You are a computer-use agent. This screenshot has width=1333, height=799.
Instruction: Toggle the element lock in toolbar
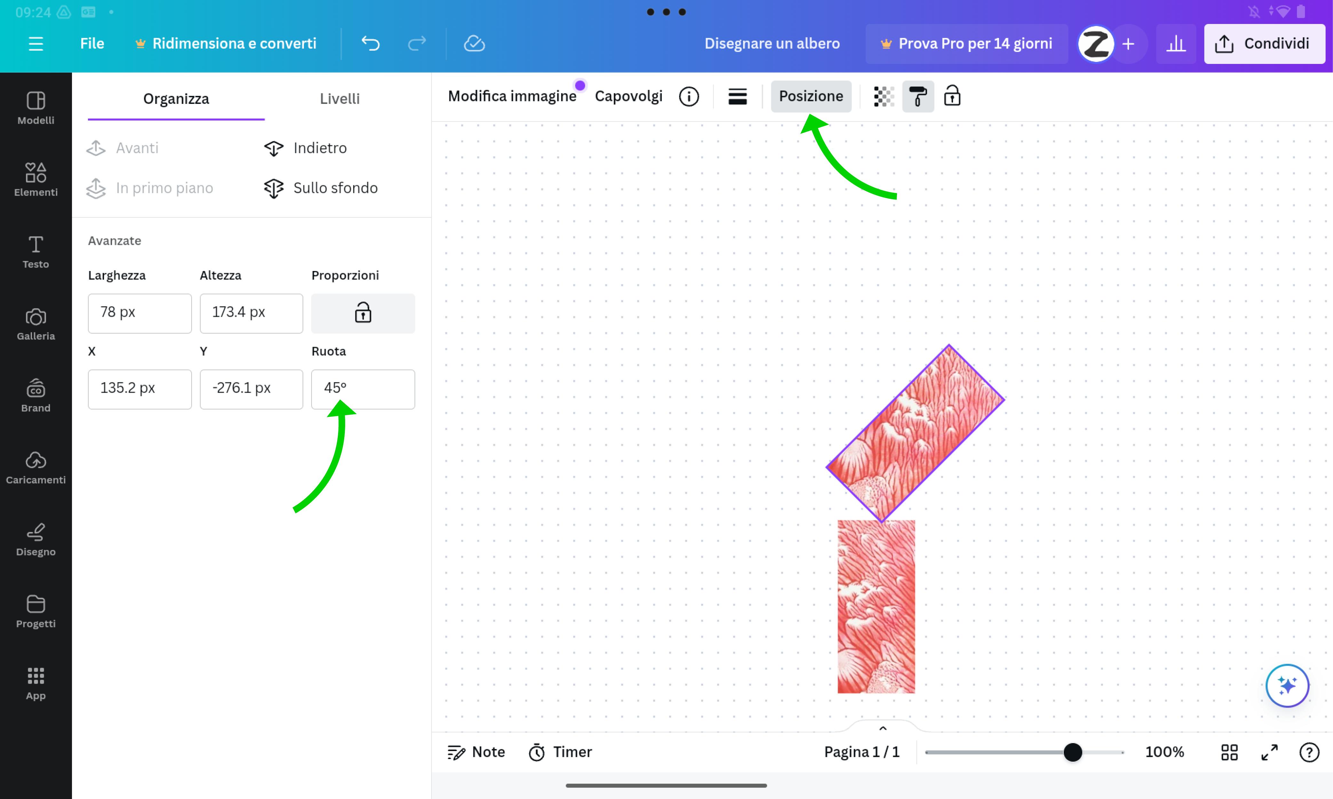click(x=952, y=97)
